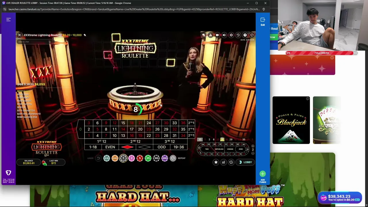The image size is (368, 207).
Task: Open the help question mark icon
Action: [x=245, y=35]
